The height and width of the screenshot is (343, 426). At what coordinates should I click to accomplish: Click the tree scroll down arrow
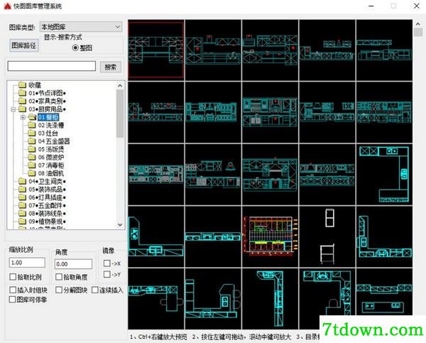tap(120, 225)
